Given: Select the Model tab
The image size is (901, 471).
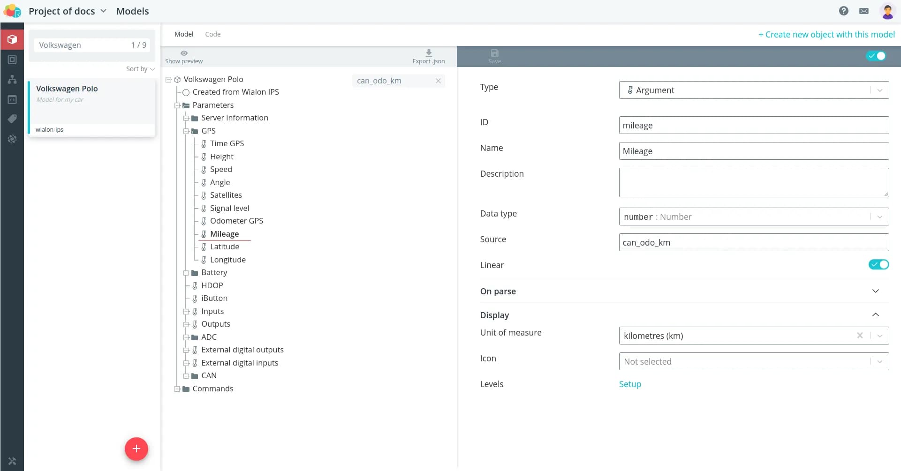Looking at the screenshot, I should coord(183,34).
